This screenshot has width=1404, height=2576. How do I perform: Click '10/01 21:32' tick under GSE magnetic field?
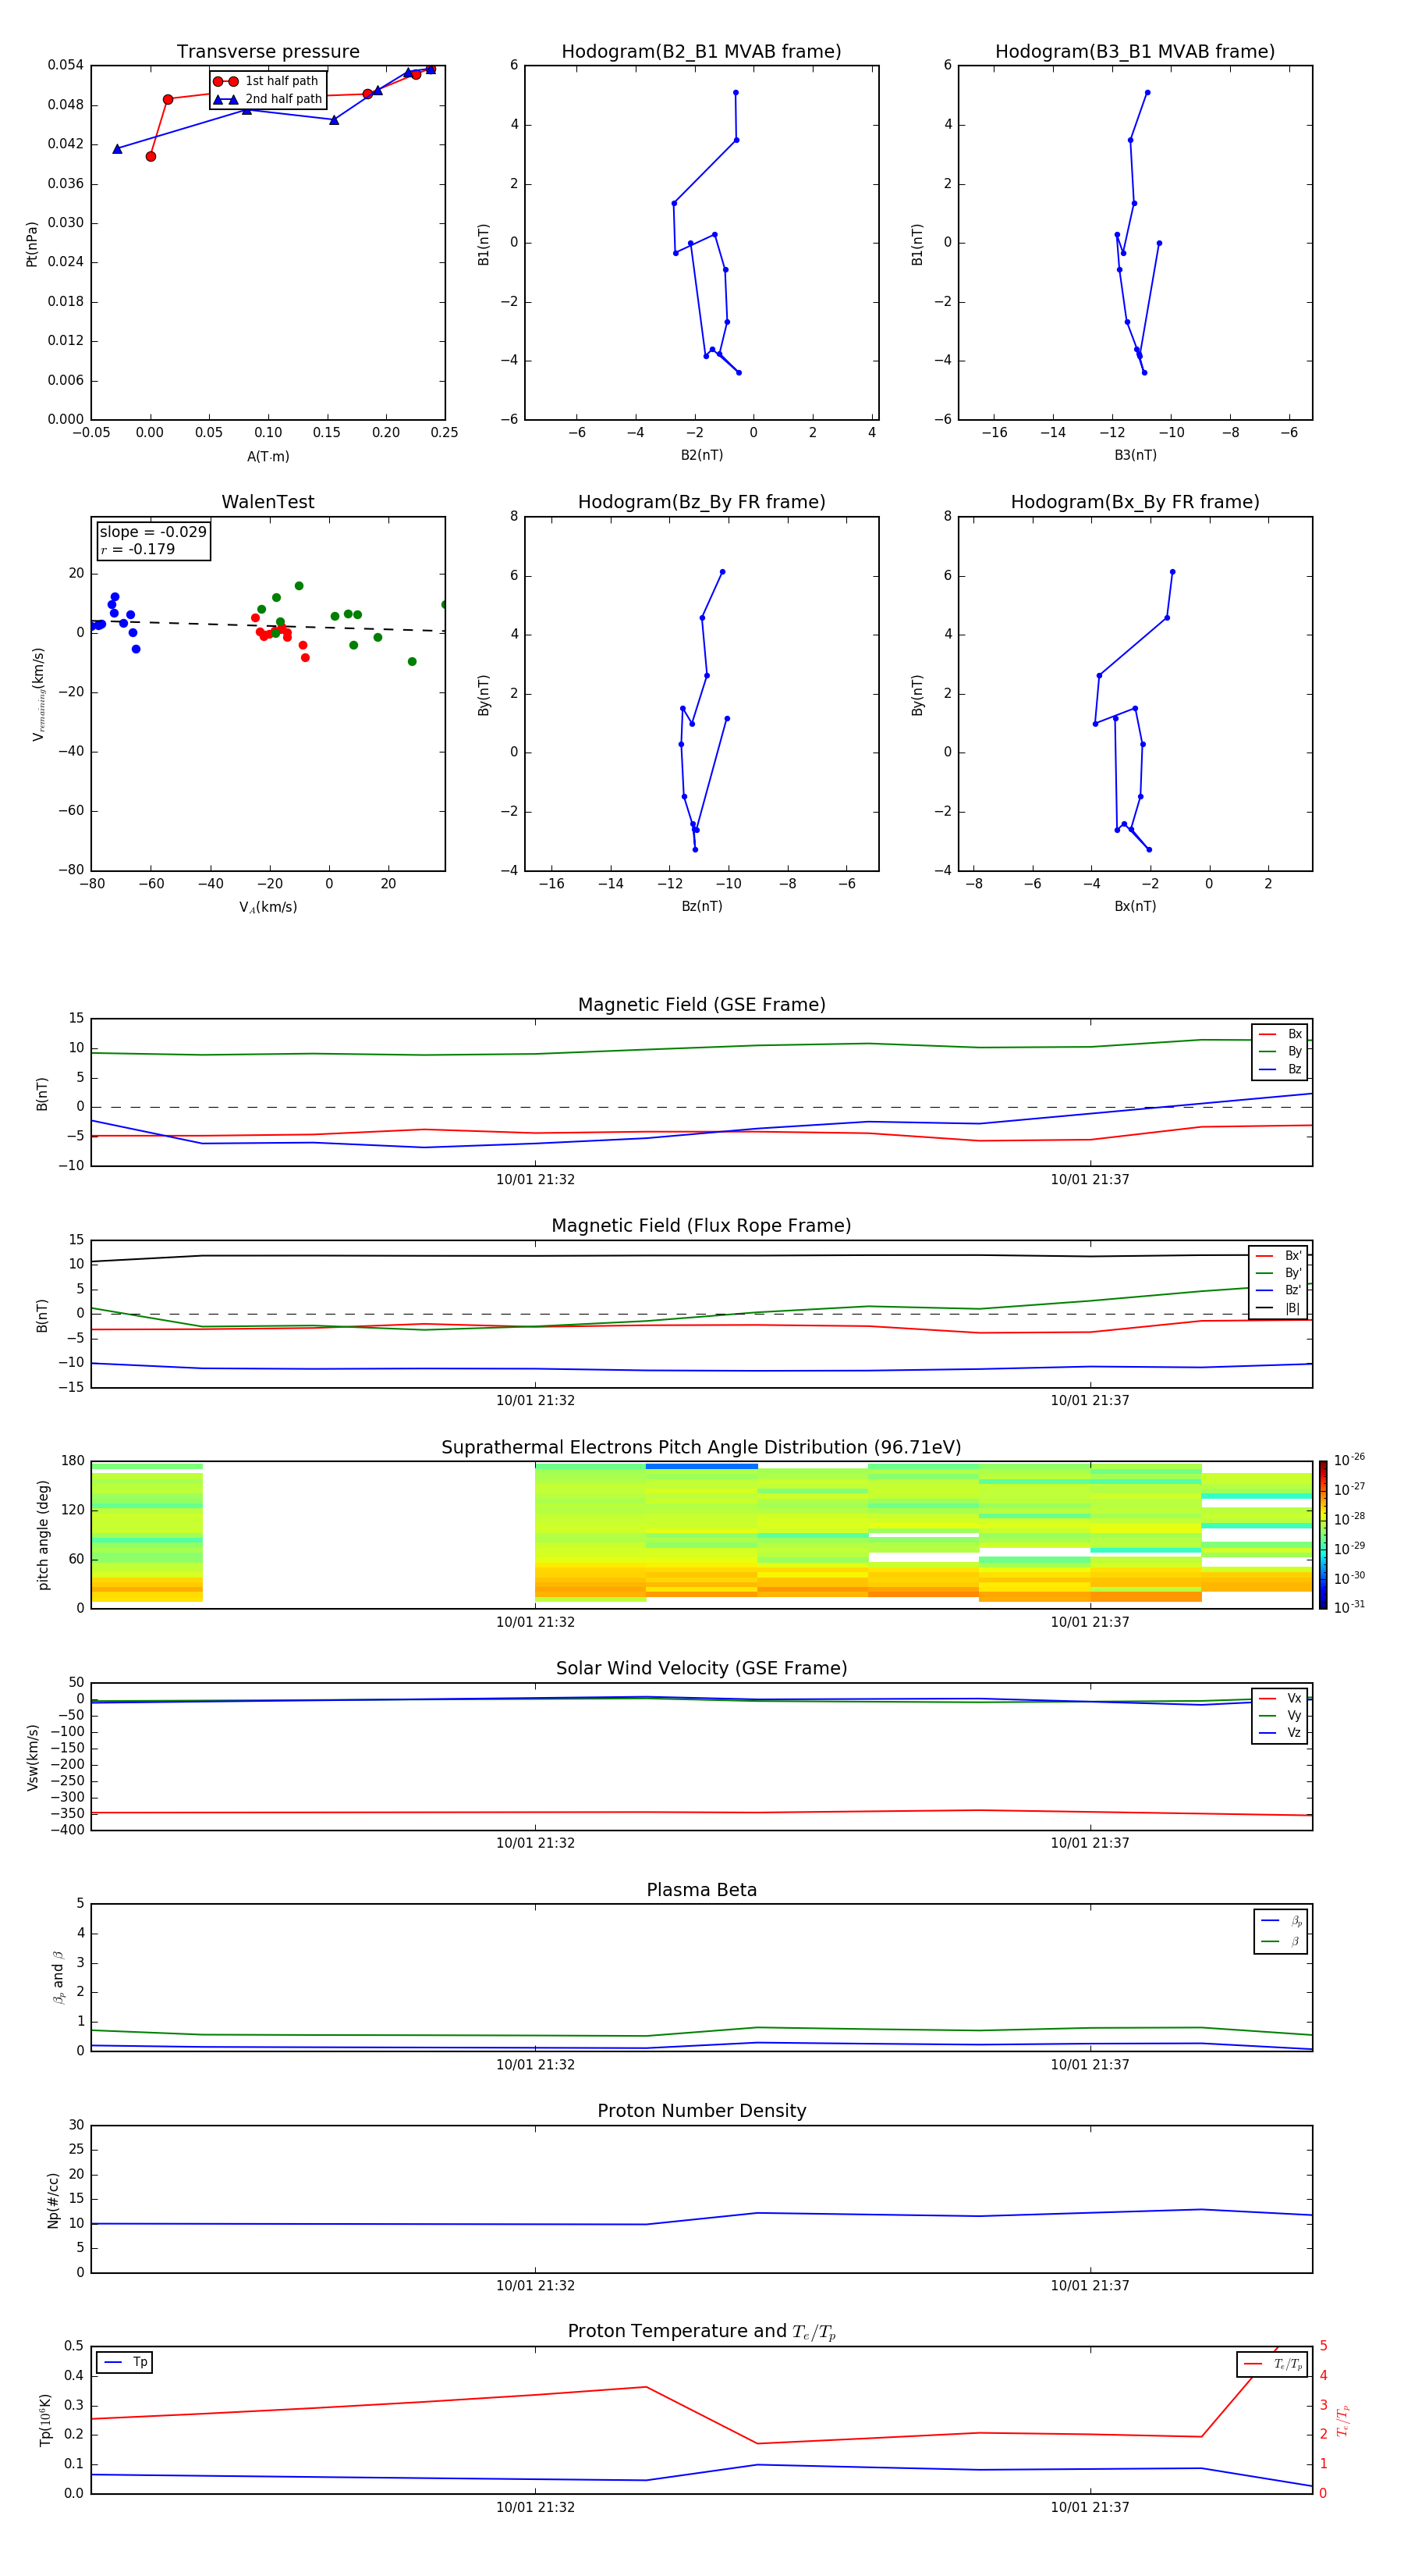pos(536,1180)
